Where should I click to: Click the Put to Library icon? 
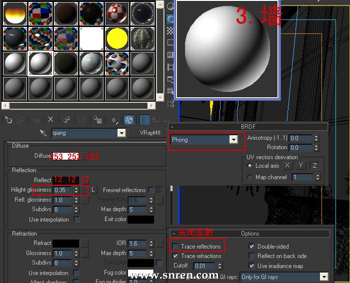97,120
